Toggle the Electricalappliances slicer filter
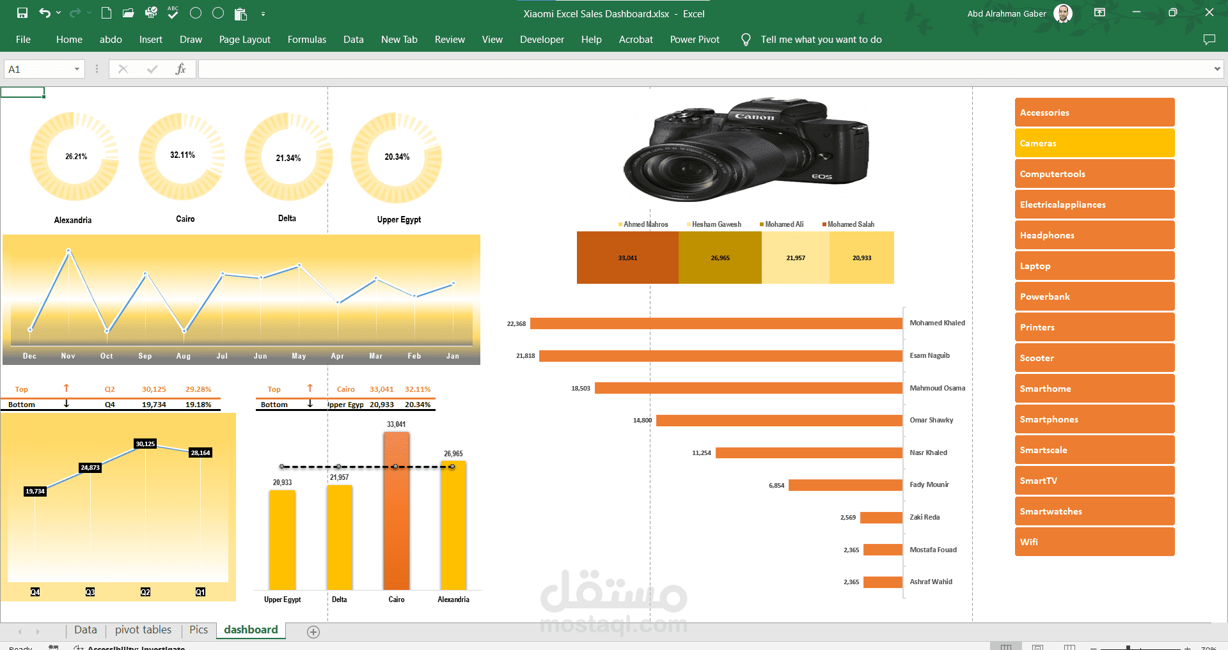 (x=1094, y=205)
